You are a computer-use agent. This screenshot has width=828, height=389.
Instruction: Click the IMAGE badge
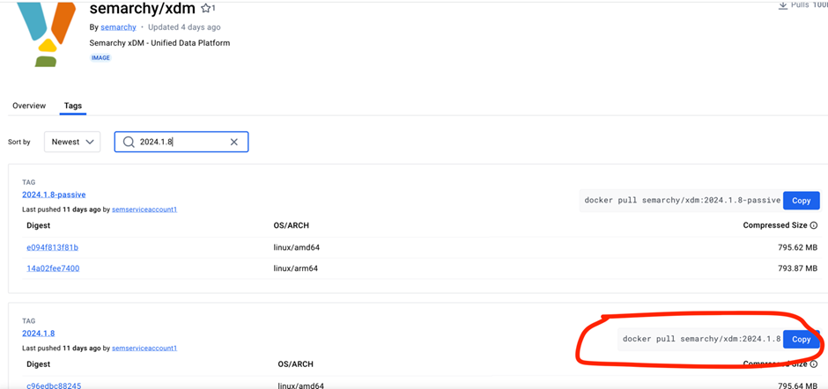(x=101, y=58)
